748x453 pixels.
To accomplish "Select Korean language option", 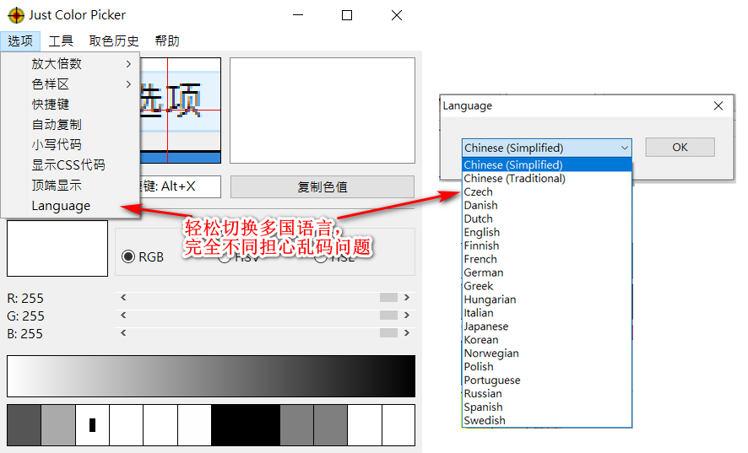I will point(547,340).
